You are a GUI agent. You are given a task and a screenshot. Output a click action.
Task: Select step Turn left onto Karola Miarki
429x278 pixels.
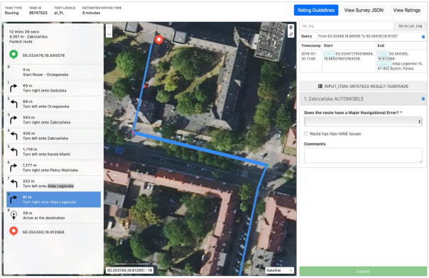click(x=54, y=152)
